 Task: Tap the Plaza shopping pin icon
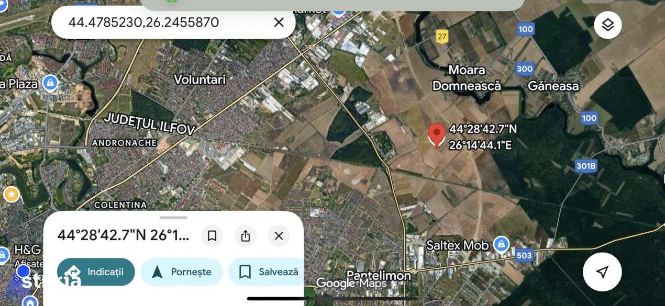tap(50, 83)
